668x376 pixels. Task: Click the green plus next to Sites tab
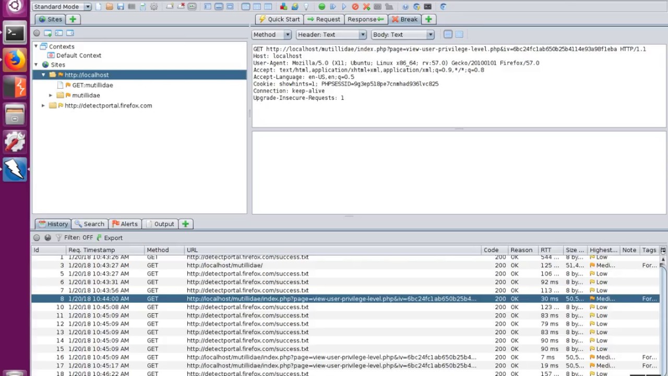[73, 19]
